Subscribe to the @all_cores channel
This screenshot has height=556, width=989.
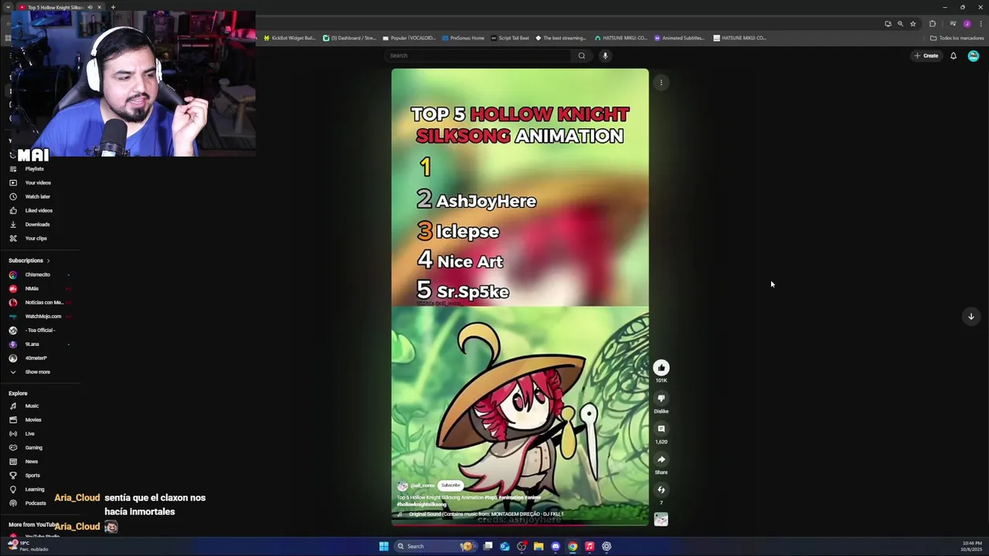(x=450, y=485)
